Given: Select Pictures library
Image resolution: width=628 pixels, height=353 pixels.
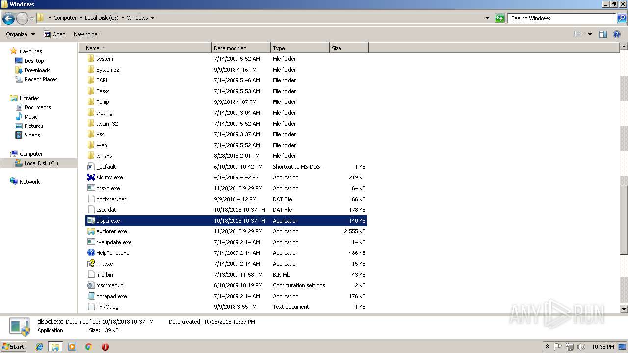Looking at the screenshot, I should (x=34, y=126).
